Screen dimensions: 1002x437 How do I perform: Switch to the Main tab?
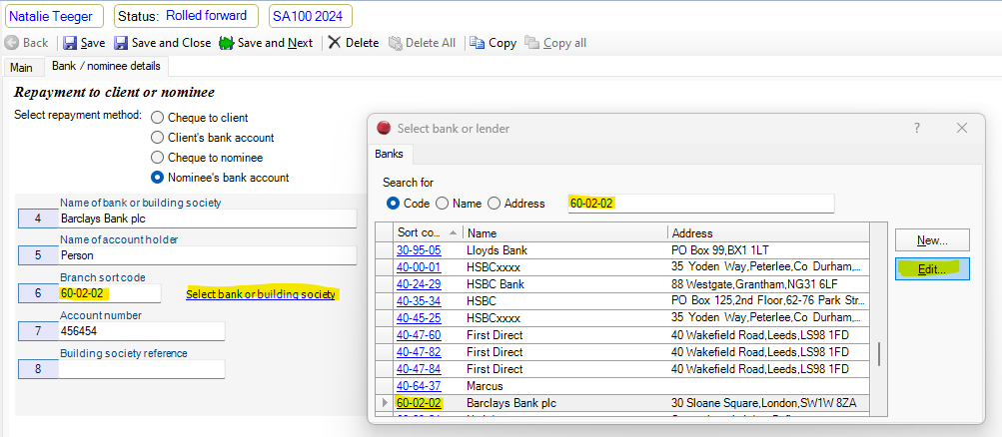[21, 67]
